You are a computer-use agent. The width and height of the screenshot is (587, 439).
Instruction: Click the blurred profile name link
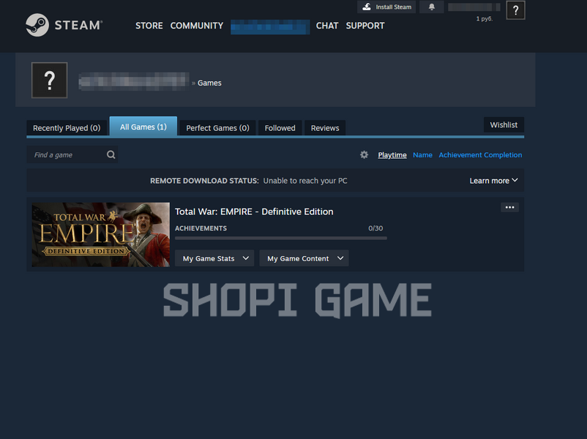click(x=134, y=82)
